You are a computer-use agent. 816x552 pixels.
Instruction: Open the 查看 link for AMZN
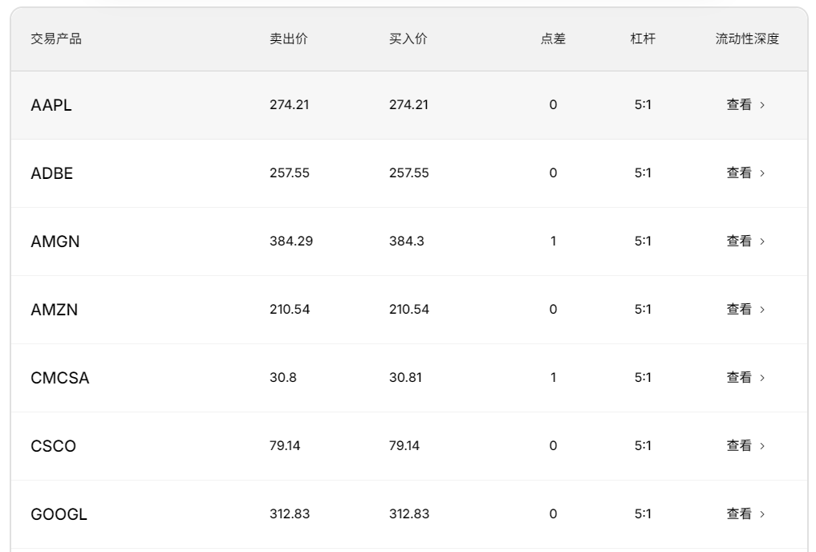pos(745,310)
